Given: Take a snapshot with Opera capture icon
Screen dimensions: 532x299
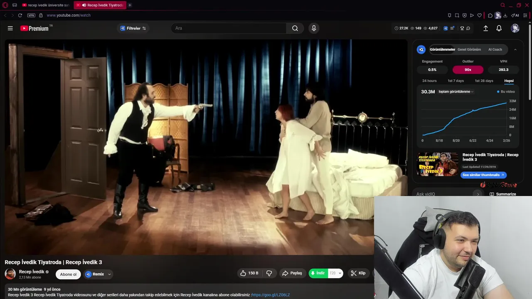Looking at the screenshot, I should 457,15.
